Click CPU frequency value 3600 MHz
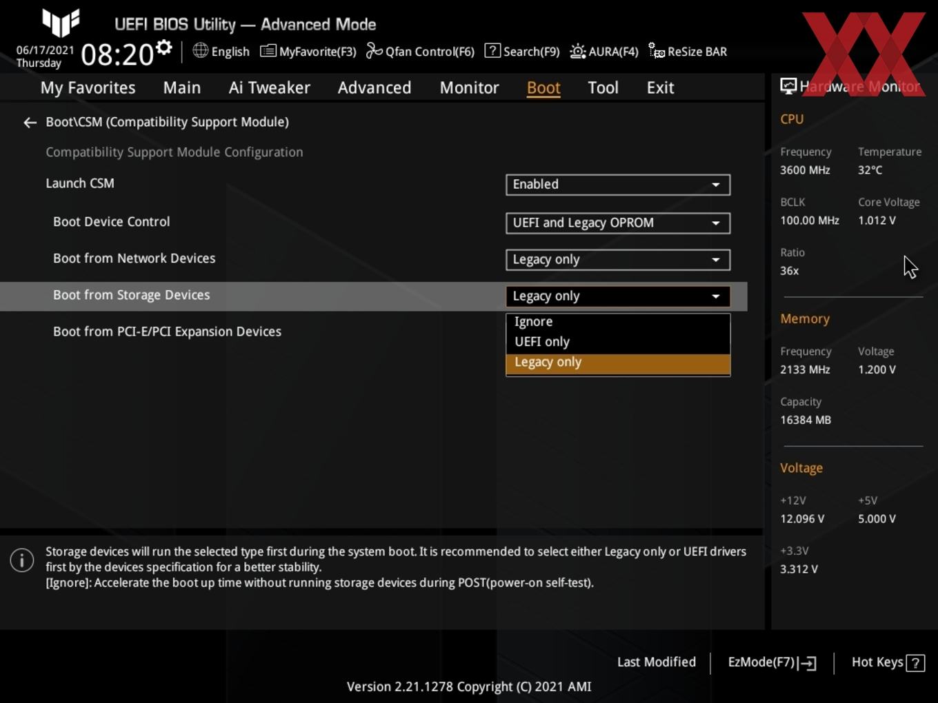The image size is (938, 703). (x=805, y=170)
